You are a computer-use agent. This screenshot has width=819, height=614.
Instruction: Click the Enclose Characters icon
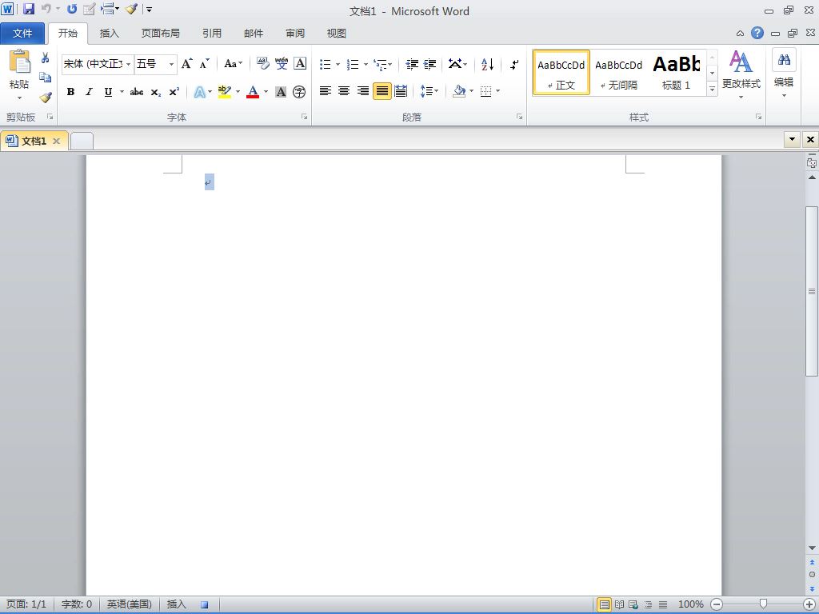point(299,92)
